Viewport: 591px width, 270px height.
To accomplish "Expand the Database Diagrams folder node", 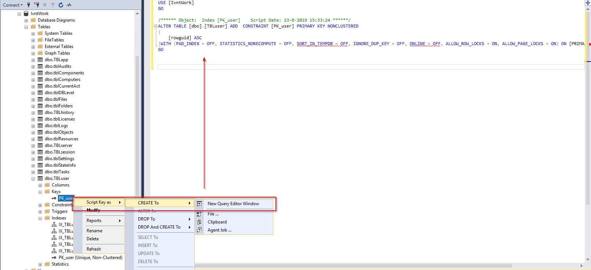I will coord(26,21).
